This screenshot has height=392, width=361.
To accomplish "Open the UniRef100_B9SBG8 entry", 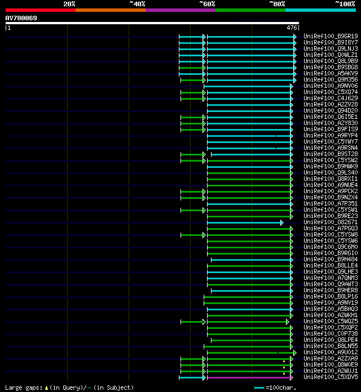I will pyautogui.click(x=331, y=68).
